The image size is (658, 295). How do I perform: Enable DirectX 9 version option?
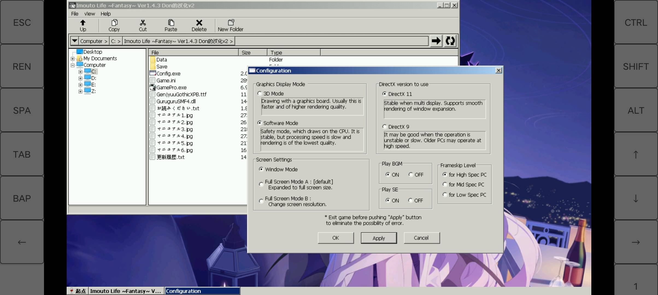385,126
